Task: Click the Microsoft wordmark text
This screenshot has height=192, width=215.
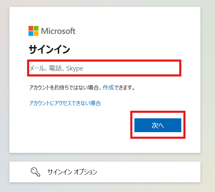Action: [58, 31]
